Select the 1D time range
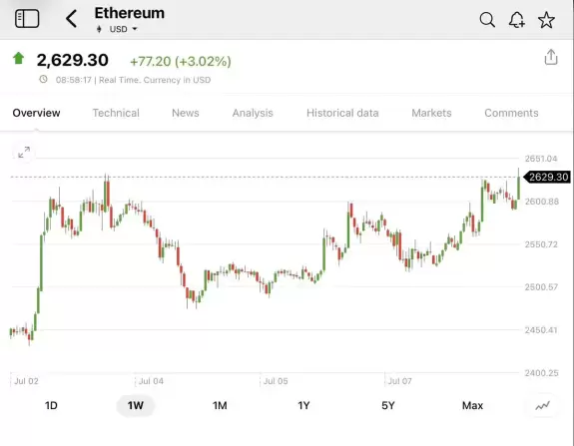Viewport: 574px width, 446px height. pos(51,405)
